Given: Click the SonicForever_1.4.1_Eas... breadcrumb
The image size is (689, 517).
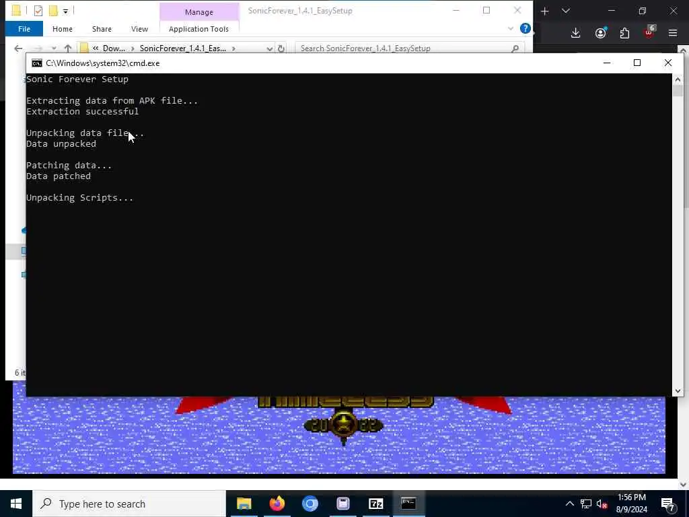Looking at the screenshot, I should point(183,48).
